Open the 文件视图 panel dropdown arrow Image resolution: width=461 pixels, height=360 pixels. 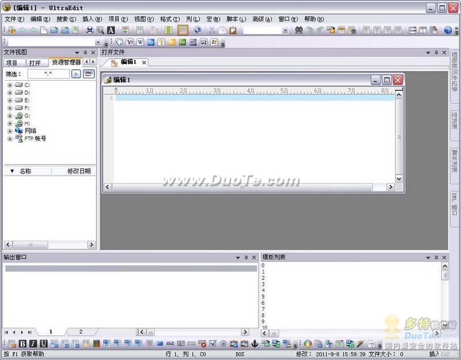point(77,52)
